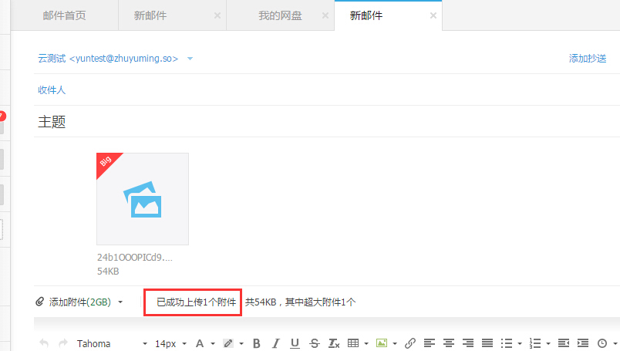The image size is (620, 351).
Task: Toggle bold text formatting
Action: point(257,343)
